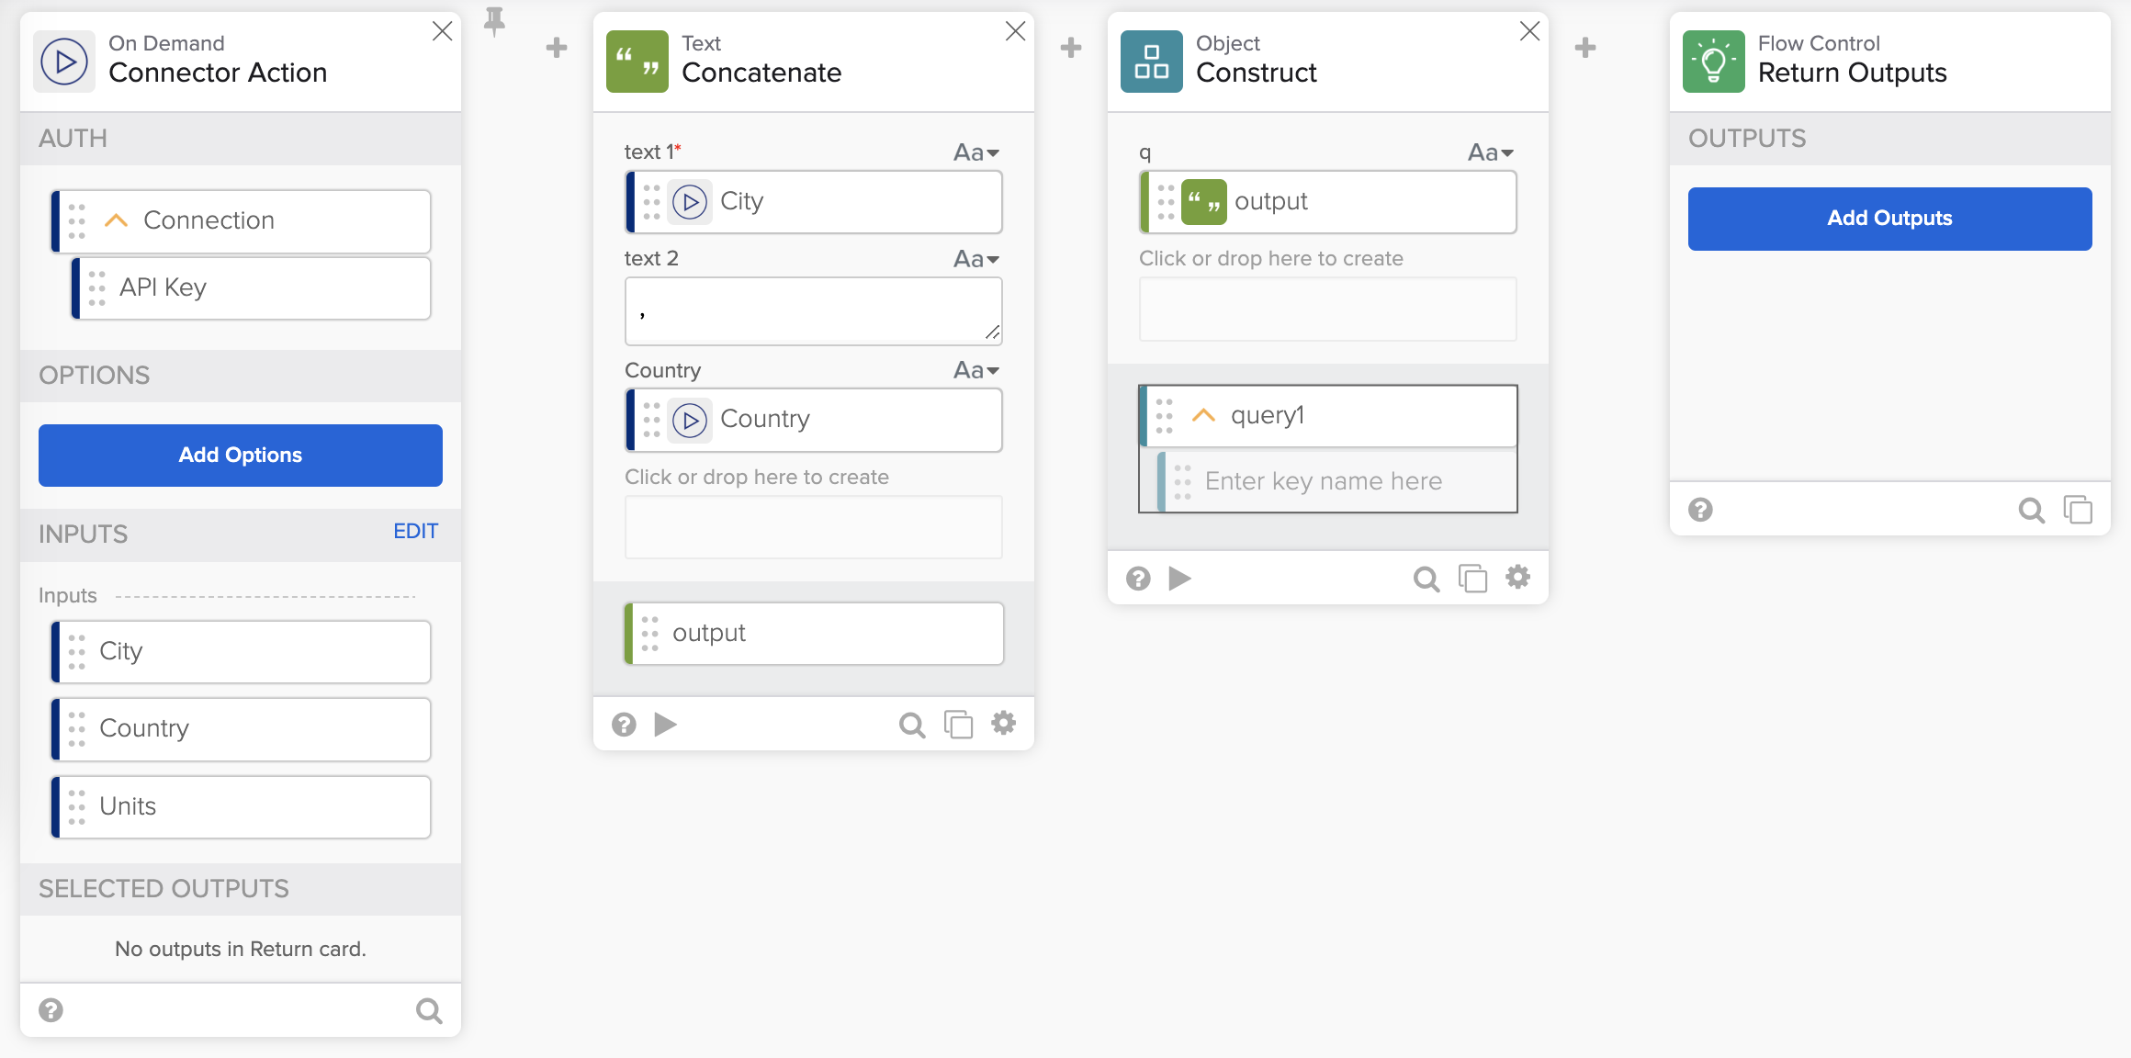Open the text 1 type dropdown
Image resolution: width=2131 pixels, height=1058 pixels.
[975, 152]
